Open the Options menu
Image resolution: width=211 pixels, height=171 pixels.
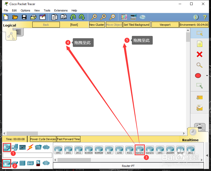tap(25, 10)
